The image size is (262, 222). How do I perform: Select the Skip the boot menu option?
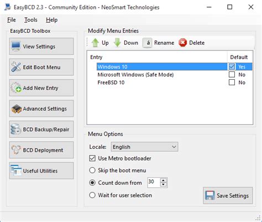pos(92,170)
